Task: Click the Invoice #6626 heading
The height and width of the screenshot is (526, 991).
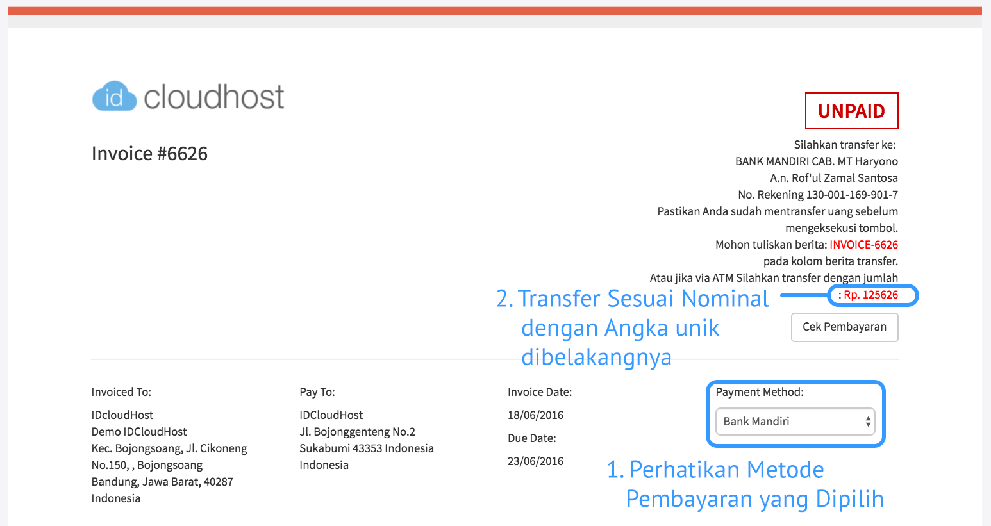Action: point(149,154)
